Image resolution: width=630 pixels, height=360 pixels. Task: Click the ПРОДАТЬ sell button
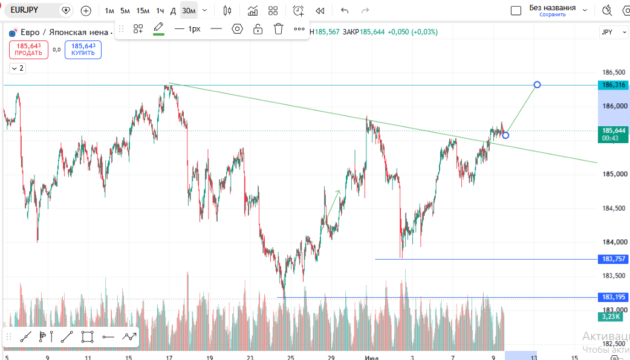click(x=28, y=50)
